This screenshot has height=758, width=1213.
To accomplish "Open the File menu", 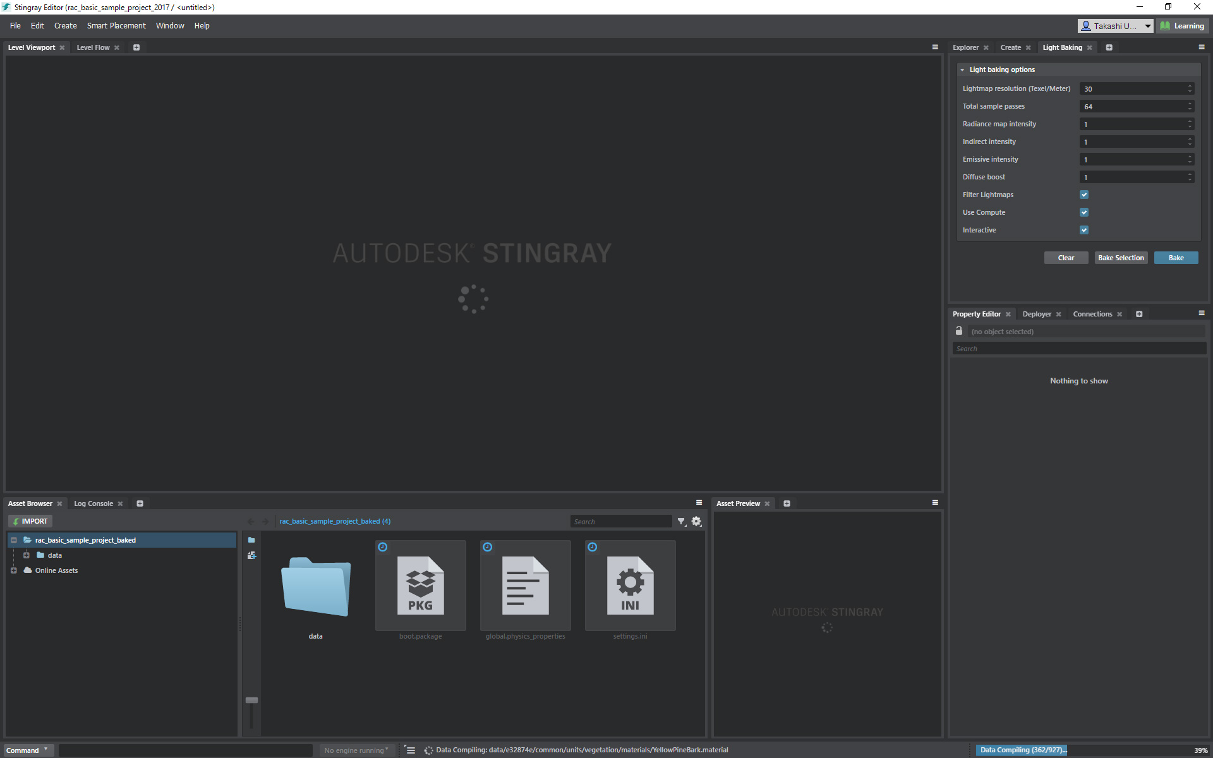I will [x=15, y=26].
